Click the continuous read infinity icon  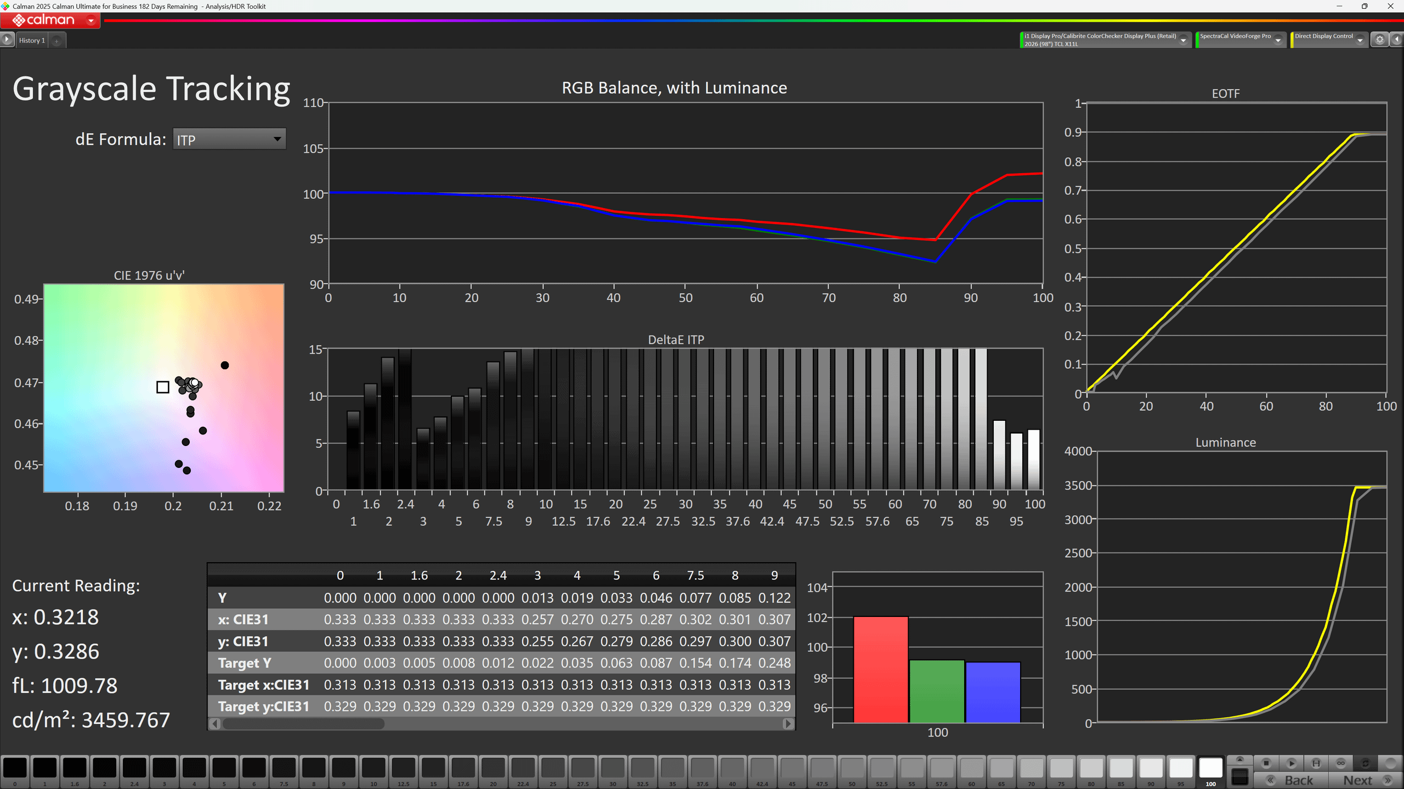click(1340, 763)
